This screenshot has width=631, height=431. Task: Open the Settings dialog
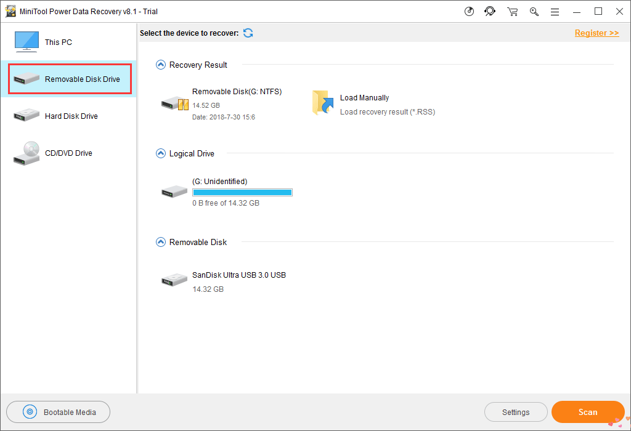(516, 411)
